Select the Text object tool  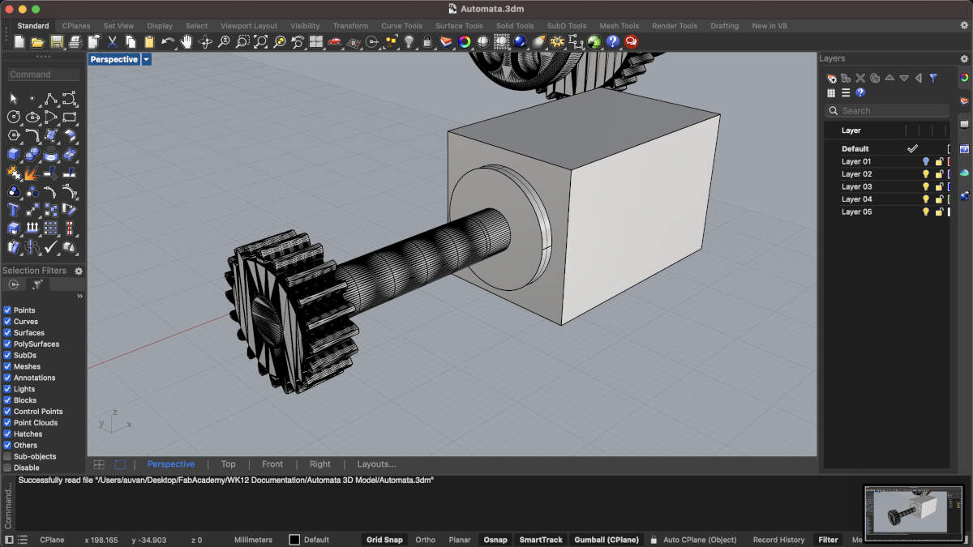[x=14, y=210]
